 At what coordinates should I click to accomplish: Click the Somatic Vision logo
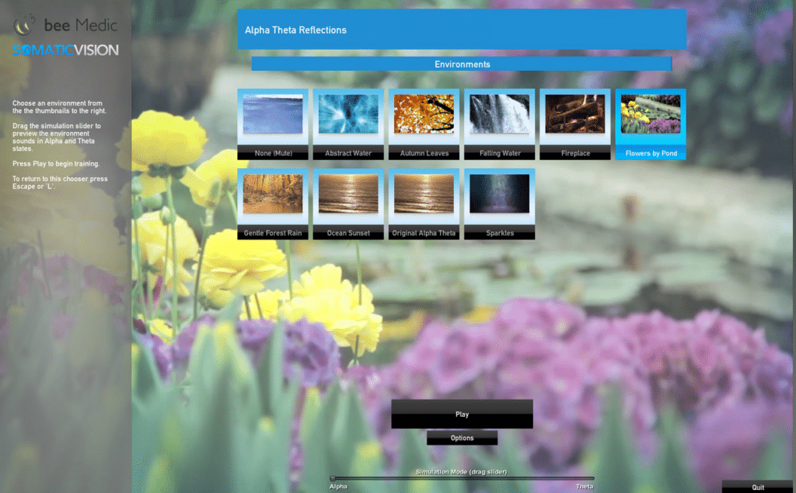click(x=65, y=51)
